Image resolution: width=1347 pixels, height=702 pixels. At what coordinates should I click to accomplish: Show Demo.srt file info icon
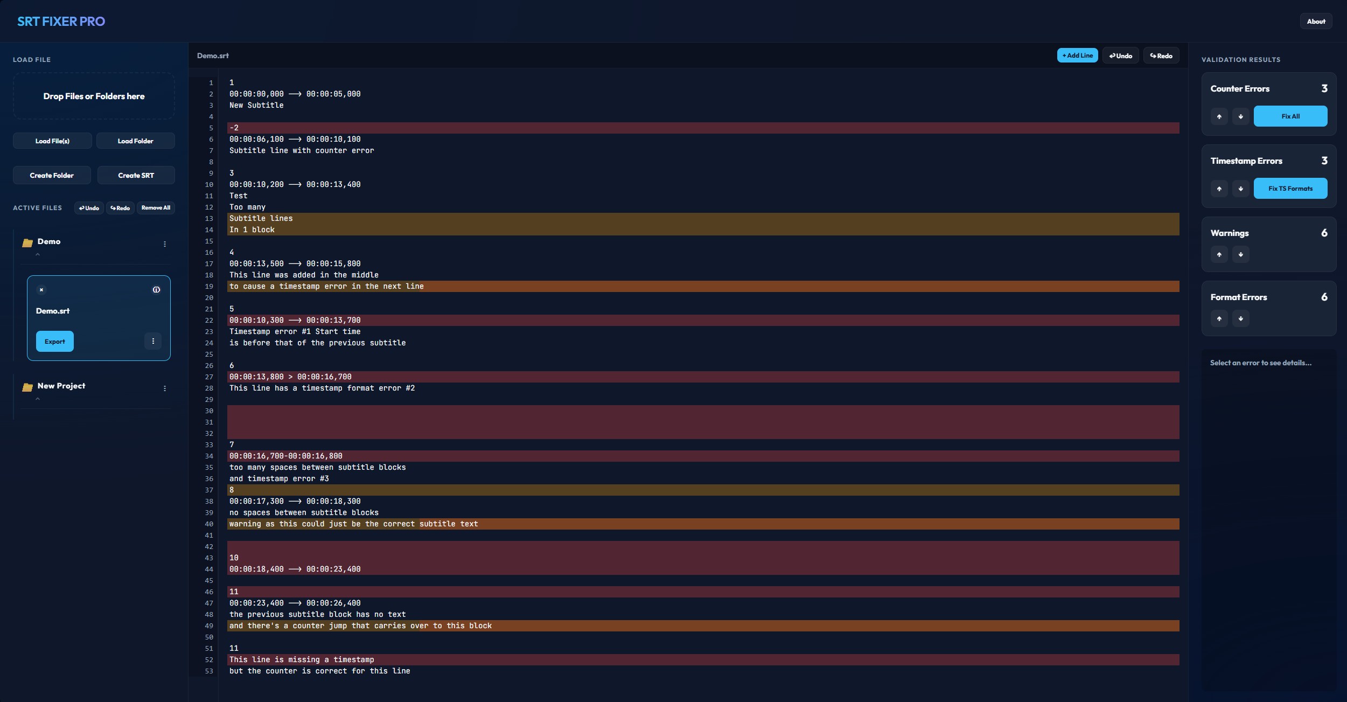[x=156, y=290]
